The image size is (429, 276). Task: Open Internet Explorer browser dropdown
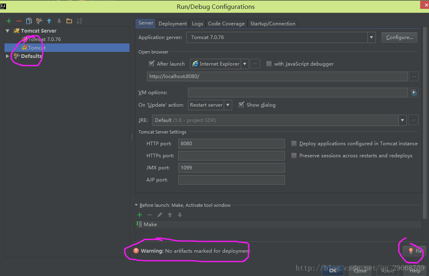coord(245,64)
